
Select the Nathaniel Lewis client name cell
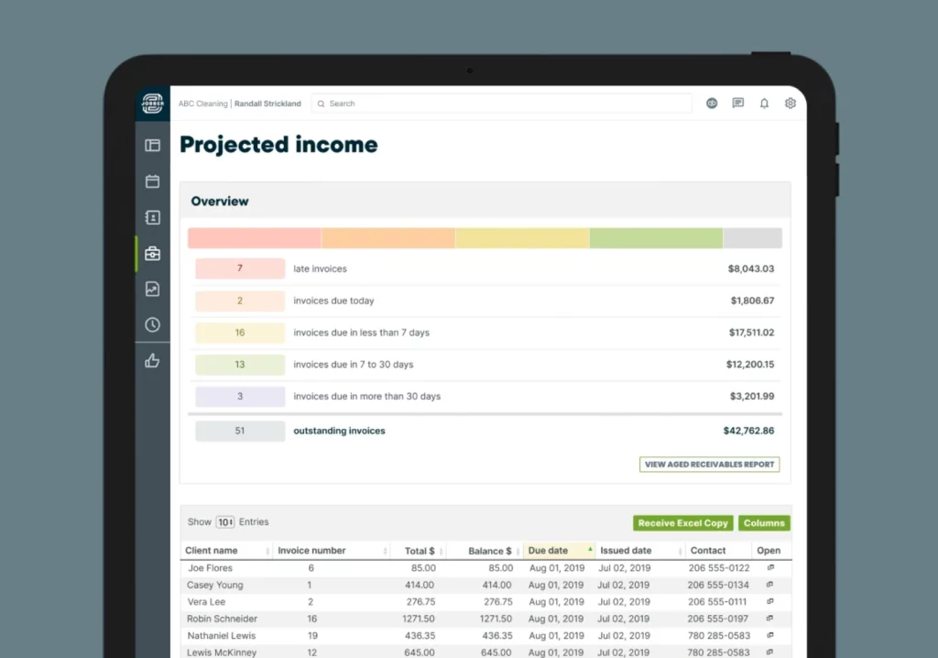pos(222,635)
